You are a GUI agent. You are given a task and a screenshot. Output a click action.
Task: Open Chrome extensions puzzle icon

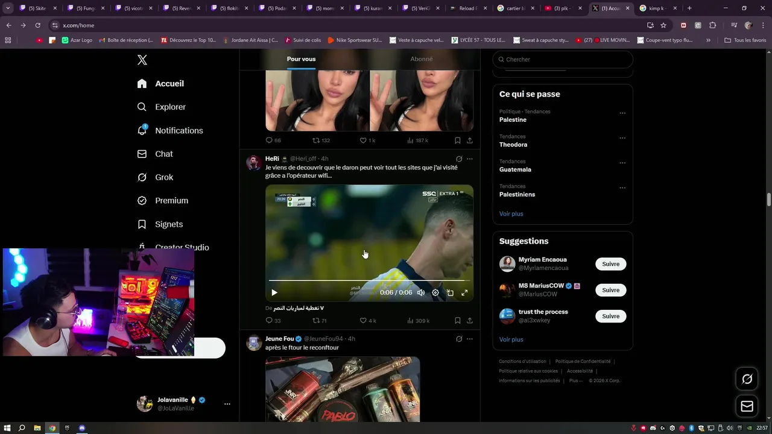(712, 25)
